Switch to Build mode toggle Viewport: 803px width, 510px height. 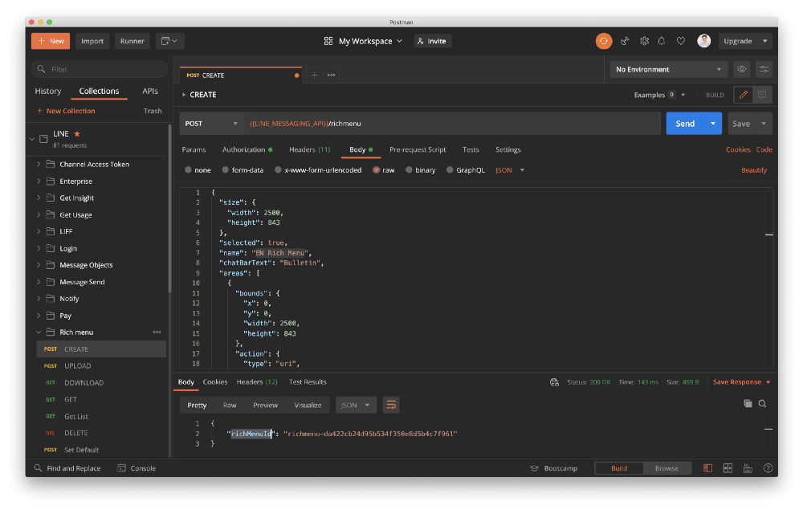(619, 468)
